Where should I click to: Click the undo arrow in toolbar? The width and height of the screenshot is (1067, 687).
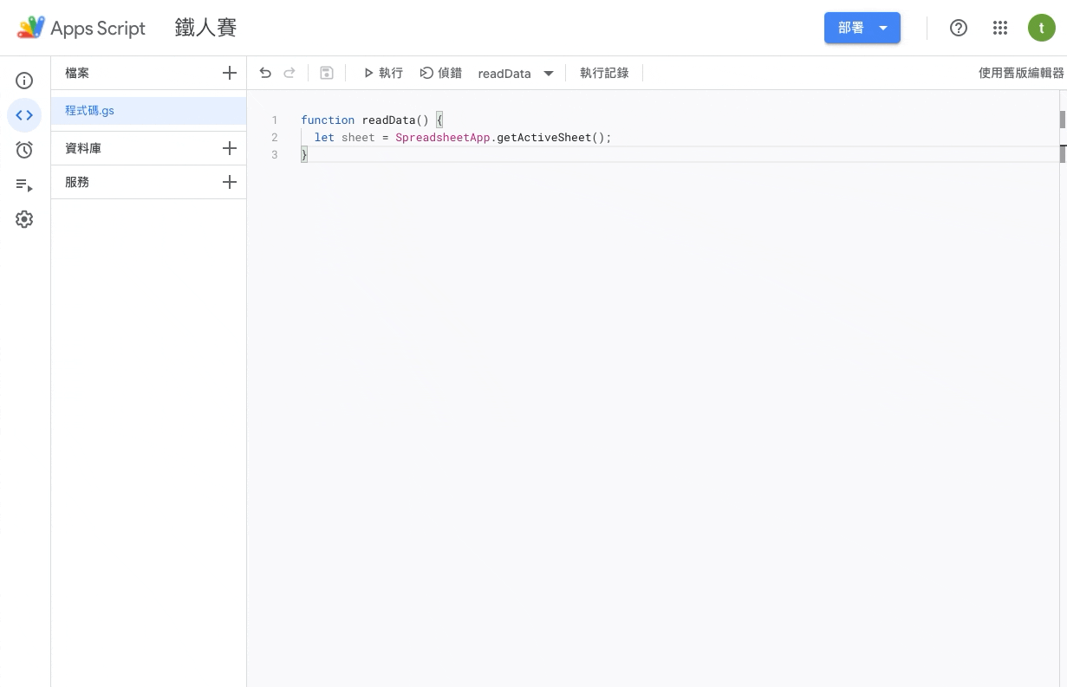(x=265, y=74)
